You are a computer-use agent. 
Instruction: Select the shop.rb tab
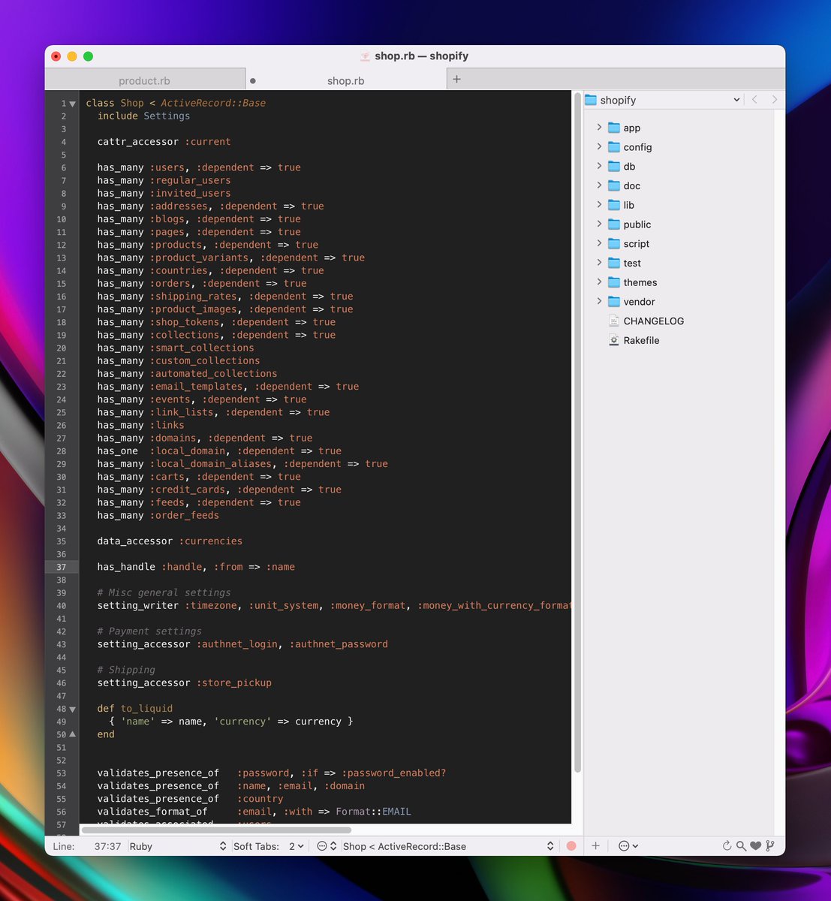coord(345,80)
